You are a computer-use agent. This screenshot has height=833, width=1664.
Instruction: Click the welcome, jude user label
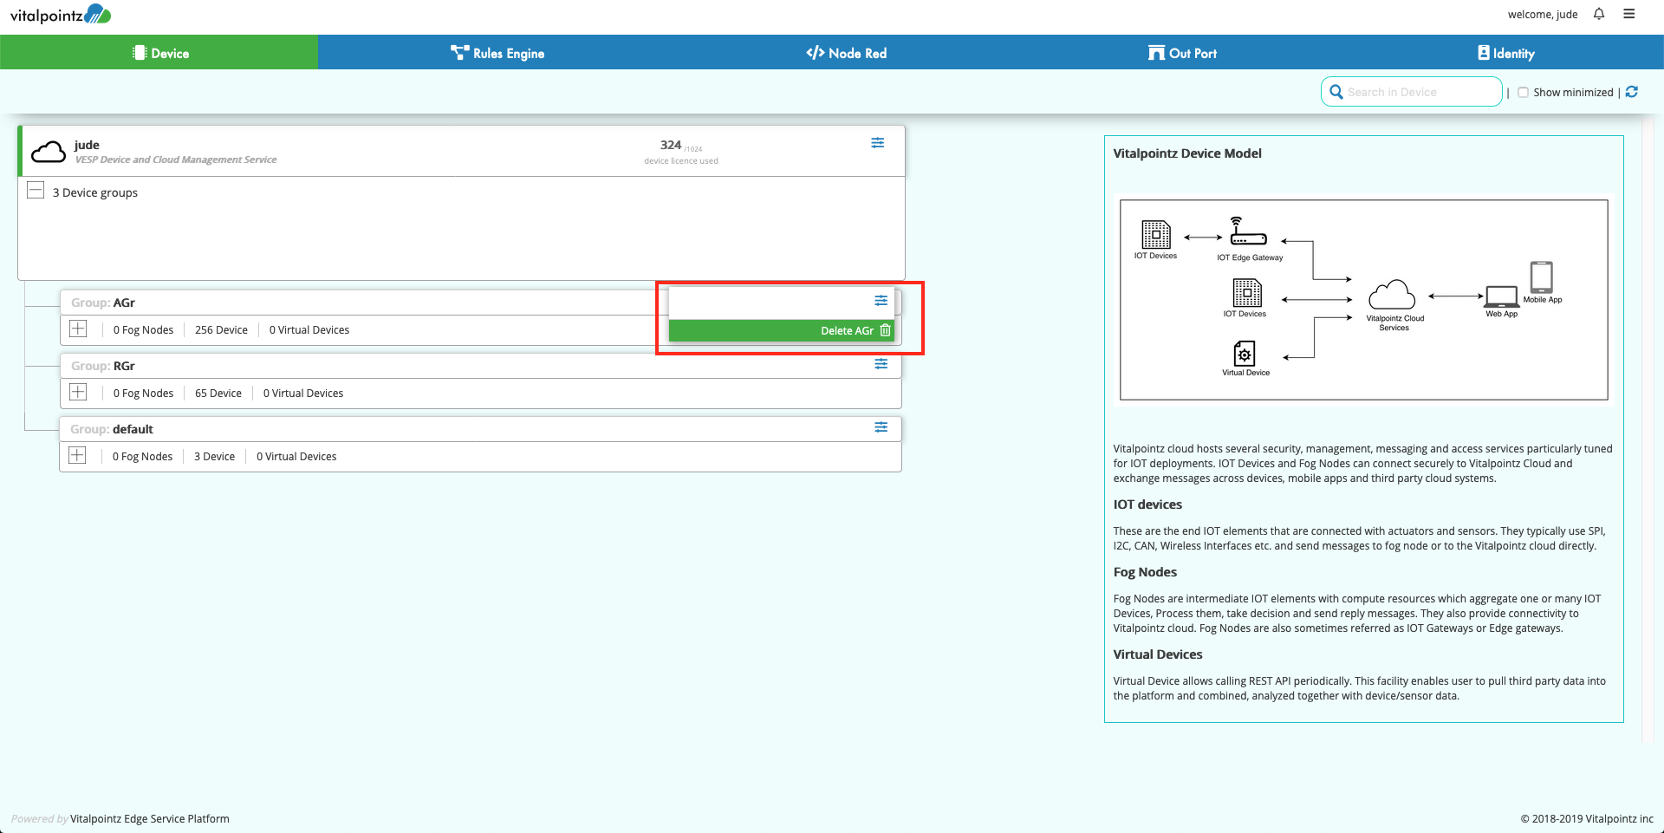1543,15
